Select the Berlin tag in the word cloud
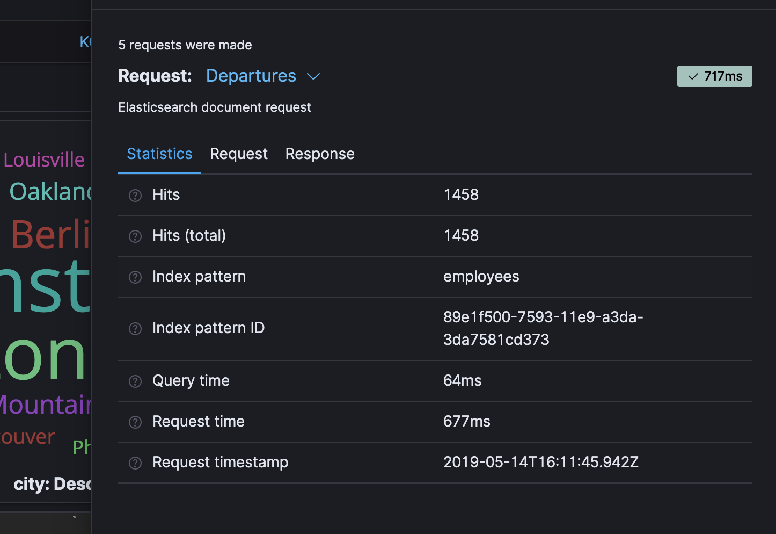This screenshot has height=534, width=776. coord(51,234)
